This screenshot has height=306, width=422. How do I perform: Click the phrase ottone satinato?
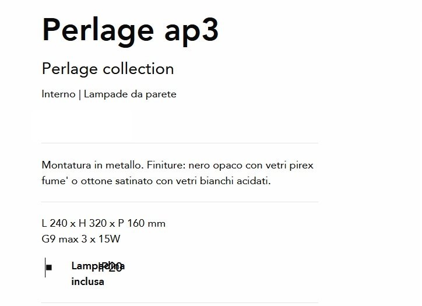click(117, 181)
